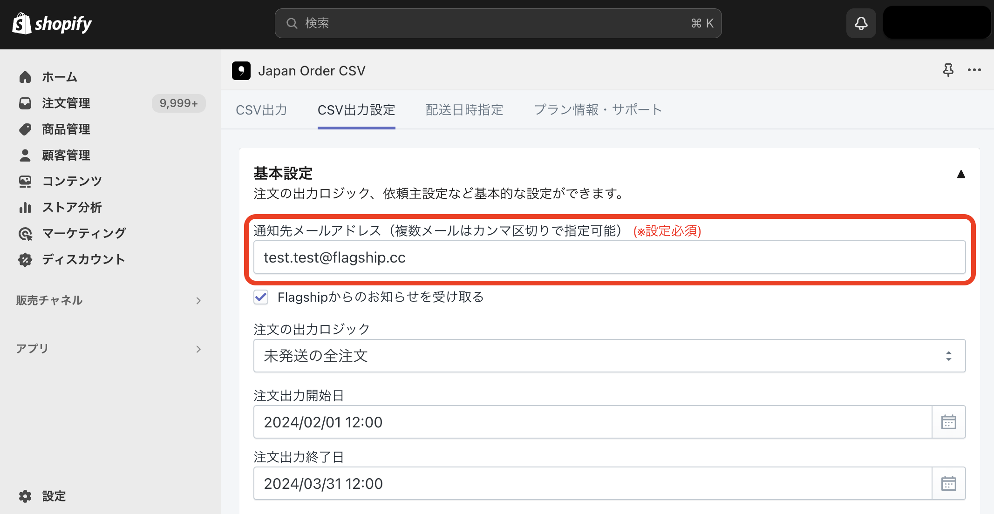Viewport: 994px width, 514px height.
Task: Open calendar for 注文出力終了日
Action: [948, 483]
